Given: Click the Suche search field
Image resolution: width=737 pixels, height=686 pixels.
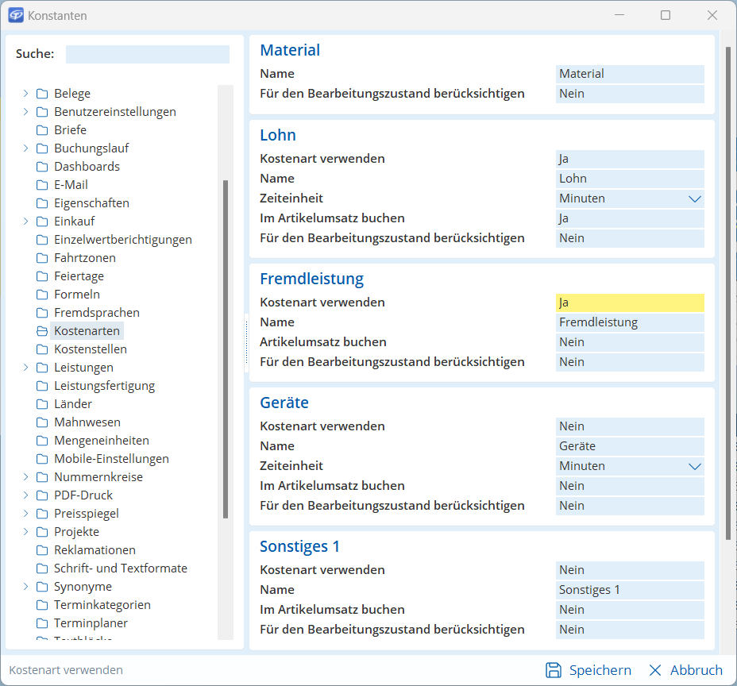Looking at the screenshot, I should pos(148,54).
